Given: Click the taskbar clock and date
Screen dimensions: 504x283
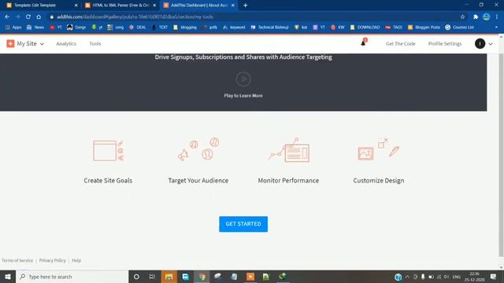Looking at the screenshot, I should point(474,277).
